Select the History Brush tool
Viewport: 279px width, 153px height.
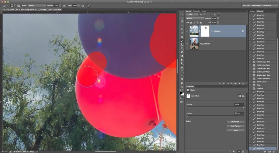coord(182,48)
